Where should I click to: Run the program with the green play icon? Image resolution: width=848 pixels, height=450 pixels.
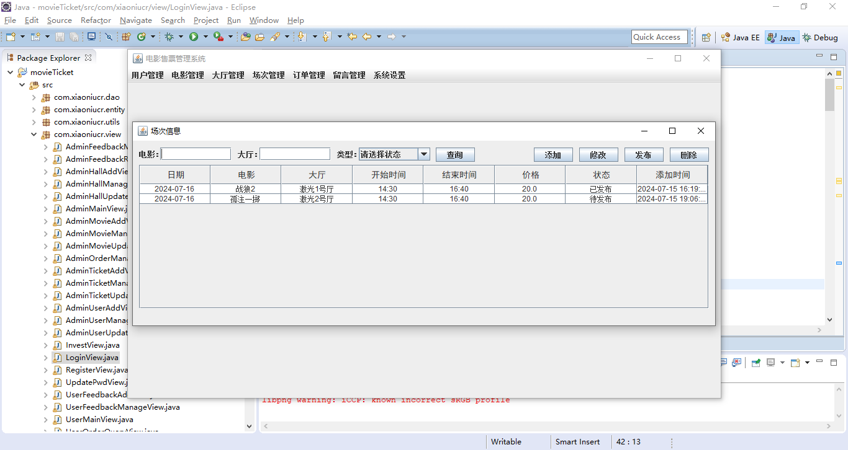click(194, 37)
